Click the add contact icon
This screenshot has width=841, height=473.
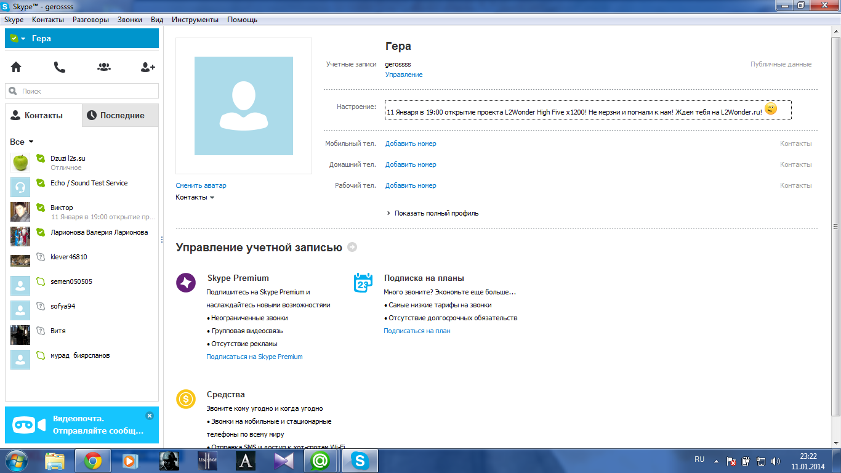coord(148,67)
